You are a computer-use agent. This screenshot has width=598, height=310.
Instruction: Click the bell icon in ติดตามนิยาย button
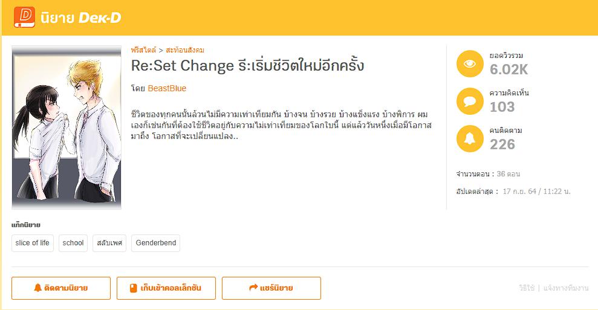[37, 288]
